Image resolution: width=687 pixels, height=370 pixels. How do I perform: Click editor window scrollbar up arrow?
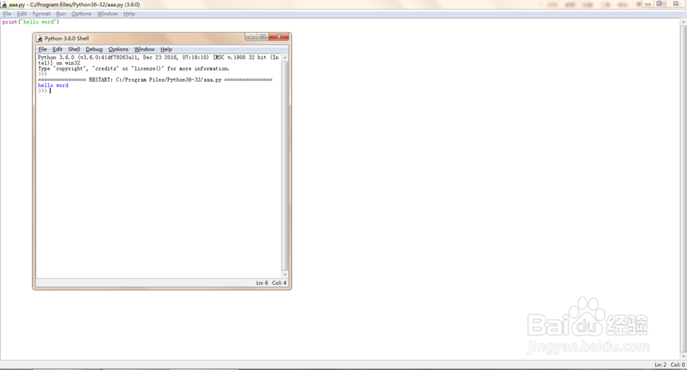click(683, 23)
